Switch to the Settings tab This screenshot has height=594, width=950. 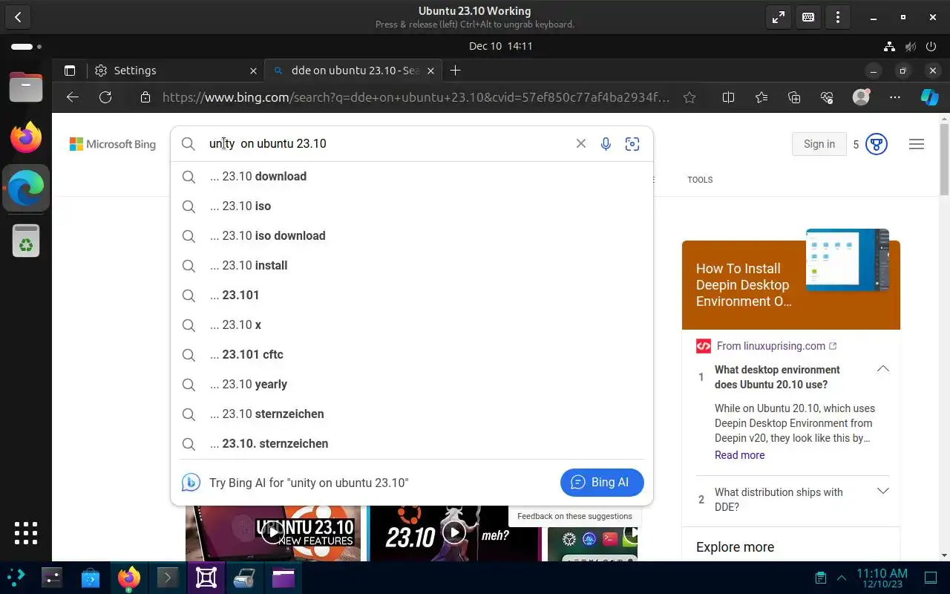tap(174, 71)
